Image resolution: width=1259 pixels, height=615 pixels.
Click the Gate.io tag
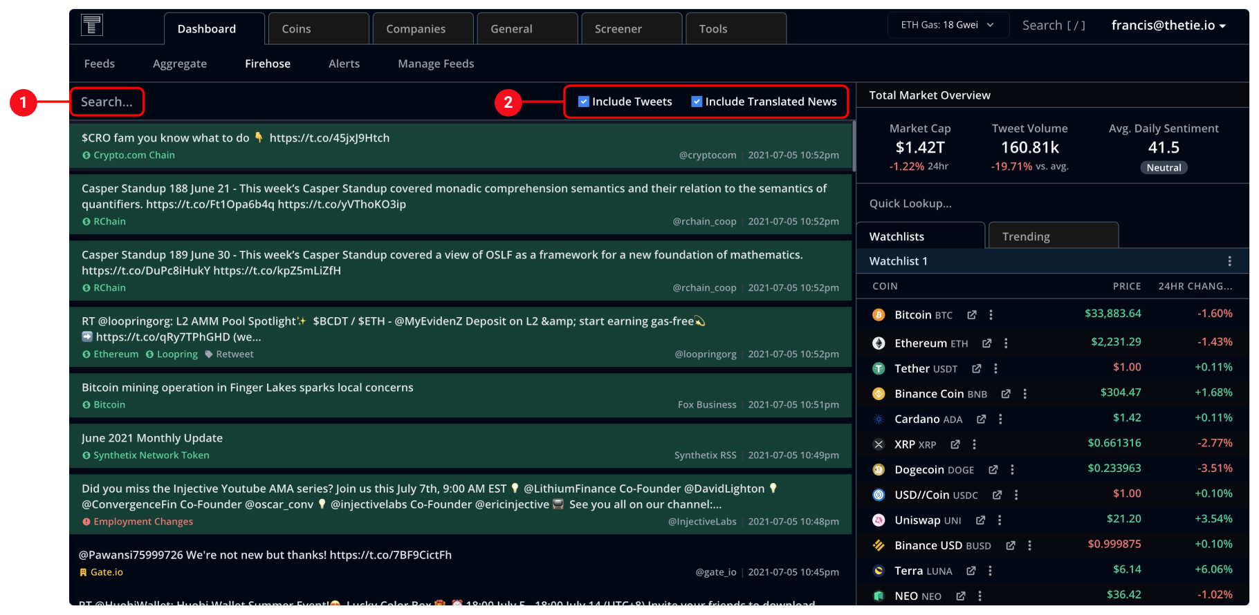(x=101, y=572)
